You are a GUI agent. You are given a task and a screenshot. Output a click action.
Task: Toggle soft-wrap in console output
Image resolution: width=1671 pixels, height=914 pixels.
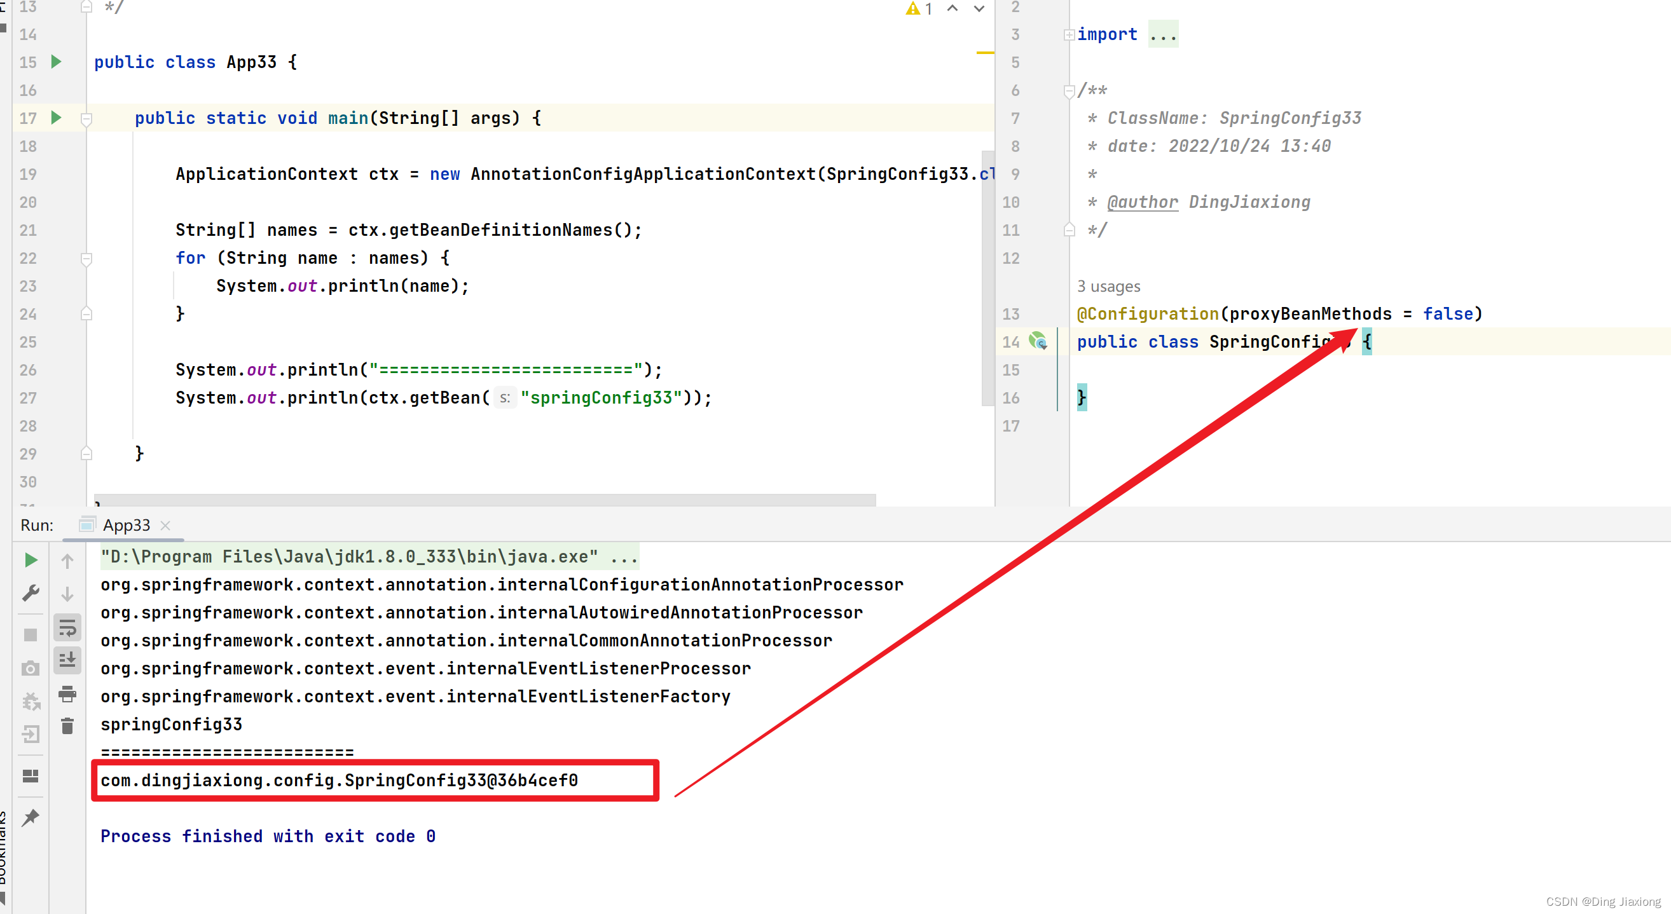[x=67, y=627]
